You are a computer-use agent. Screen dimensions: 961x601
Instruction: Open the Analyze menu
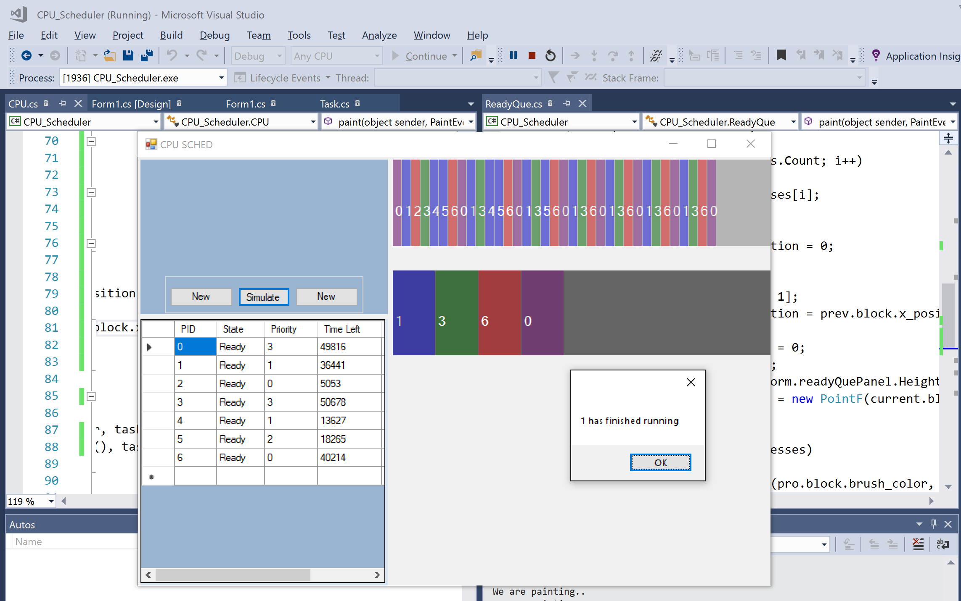[379, 35]
